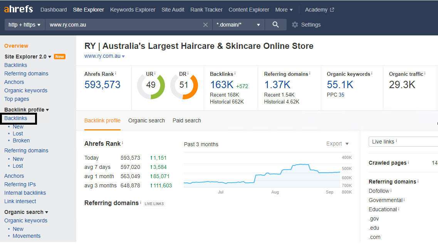Click the 593,573 Ahrefs Rank value
Viewport: 438px width, 252px height.
tap(102, 85)
